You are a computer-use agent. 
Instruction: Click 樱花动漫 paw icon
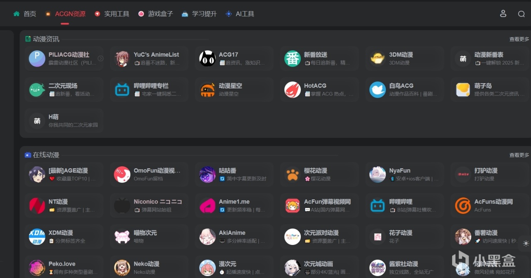pos(292,175)
